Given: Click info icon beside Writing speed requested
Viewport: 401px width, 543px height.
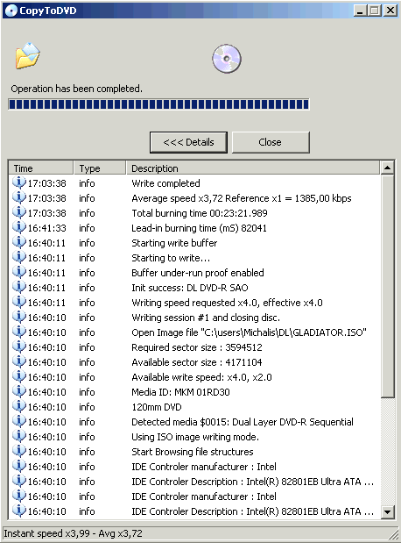Looking at the screenshot, I should click(18, 302).
